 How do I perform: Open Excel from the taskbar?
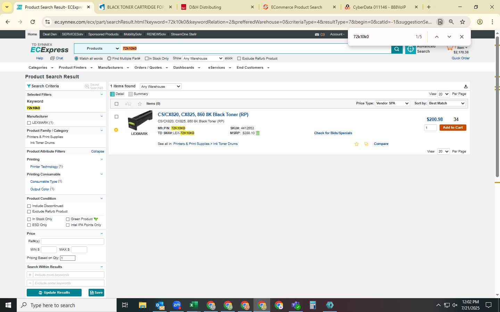194,305
